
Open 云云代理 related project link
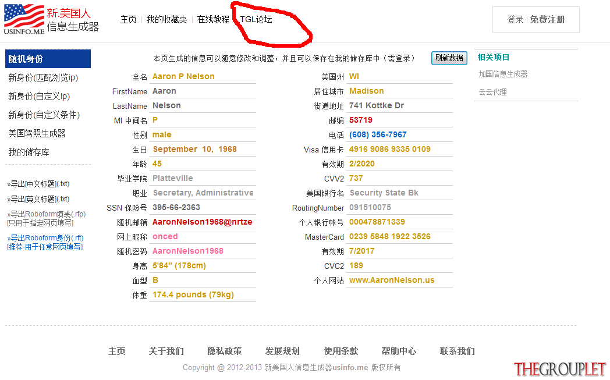click(x=492, y=92)
